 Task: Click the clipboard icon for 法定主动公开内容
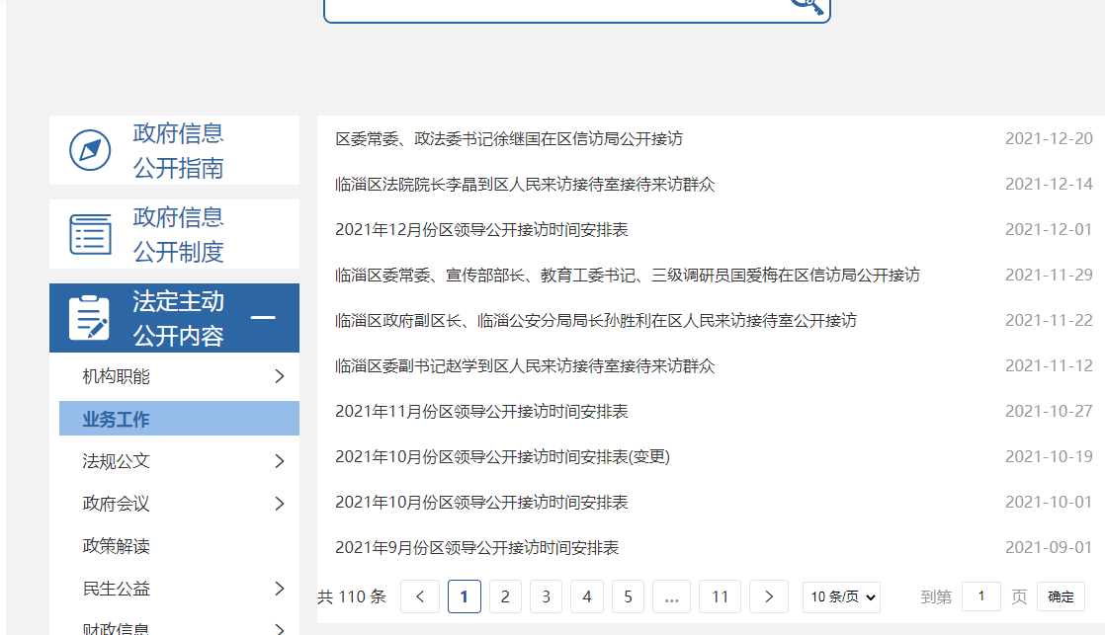coord(90,318)
